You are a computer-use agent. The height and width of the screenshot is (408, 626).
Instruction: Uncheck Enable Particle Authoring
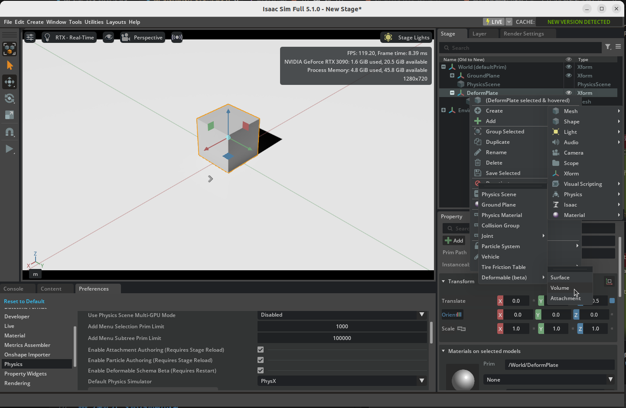tap(260, 360)
